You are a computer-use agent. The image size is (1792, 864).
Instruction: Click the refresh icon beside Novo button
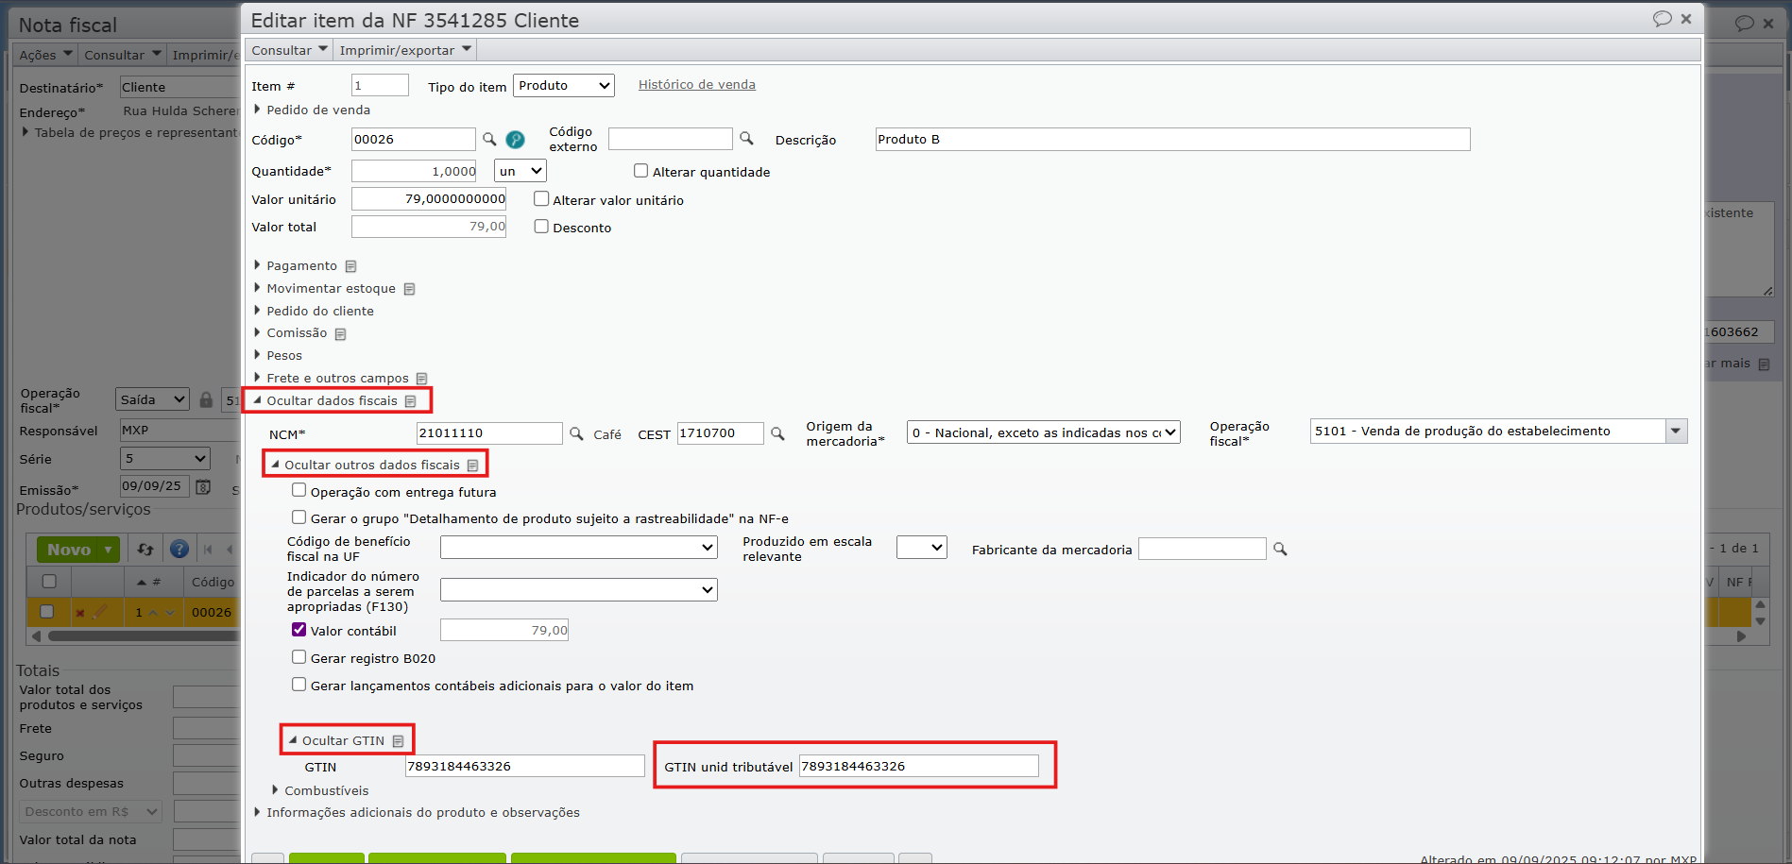point(145,549)
